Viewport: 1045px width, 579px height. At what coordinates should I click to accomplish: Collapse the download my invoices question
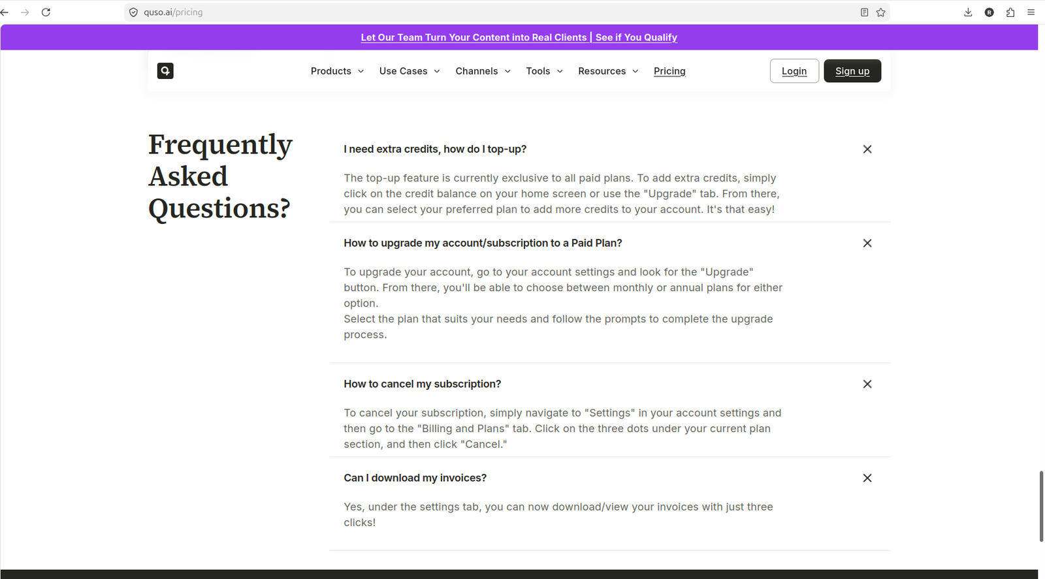pos(867,478)
